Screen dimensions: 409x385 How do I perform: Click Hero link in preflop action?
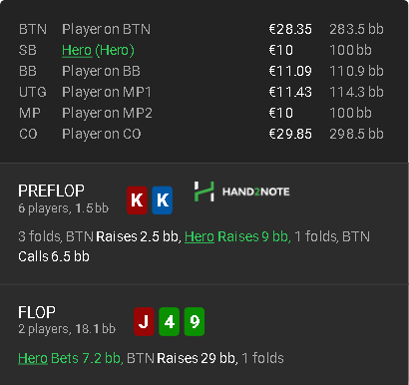[x=200, y=236]
